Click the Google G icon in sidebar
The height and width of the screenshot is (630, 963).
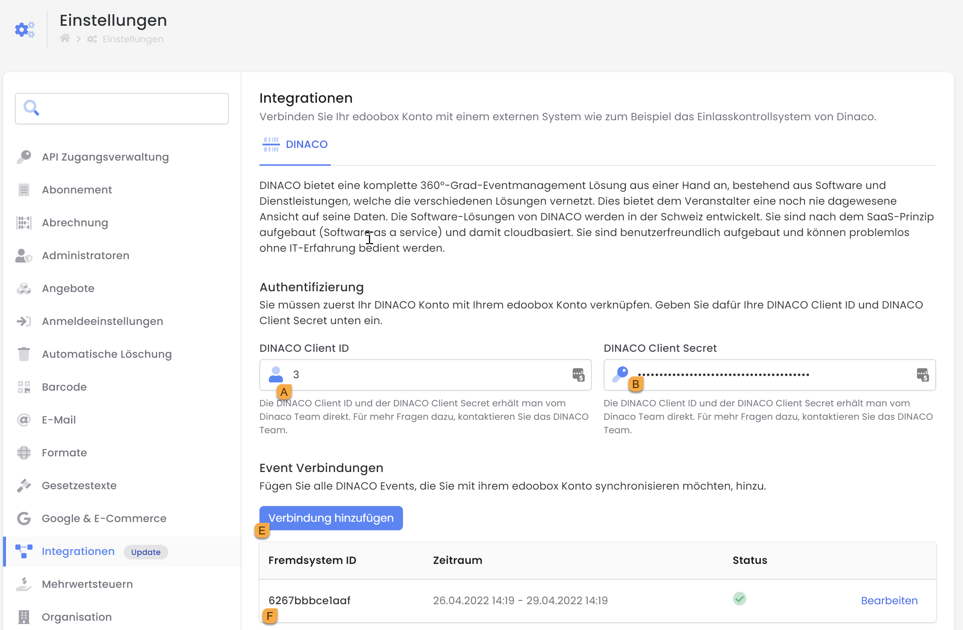pyautogui.click(x=24, y=518)
